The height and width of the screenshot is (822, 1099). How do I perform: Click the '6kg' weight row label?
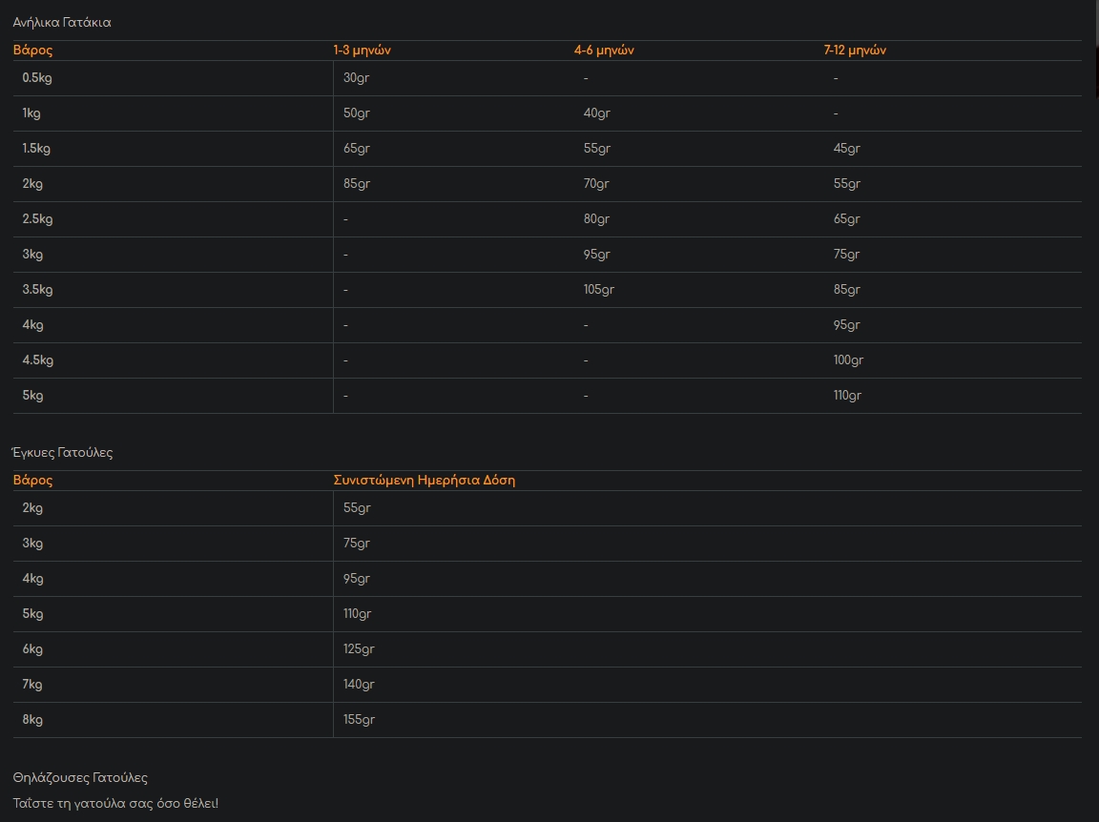coord(32,649)
